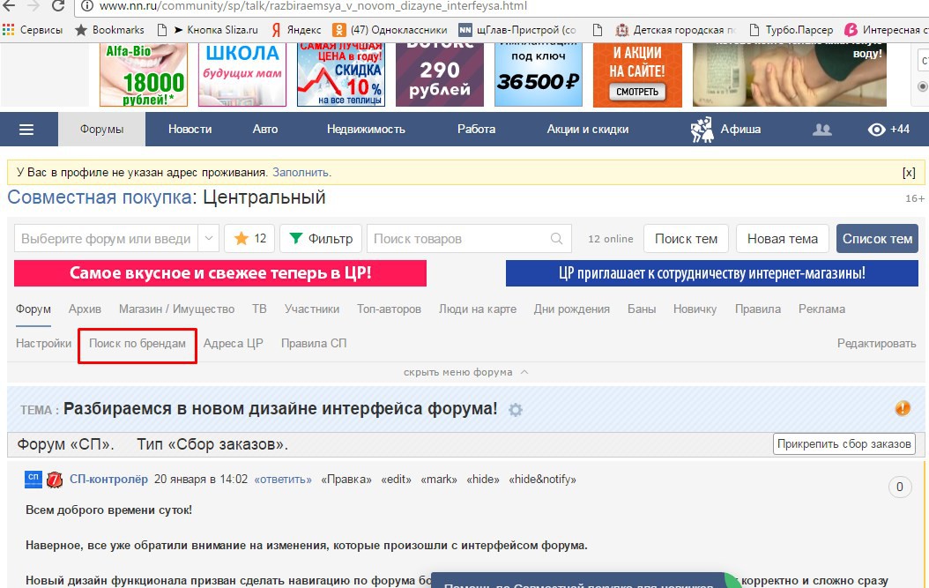Open the Bookmarks star bookmark
The image size is (929, 588).
(x=109, y=30)
